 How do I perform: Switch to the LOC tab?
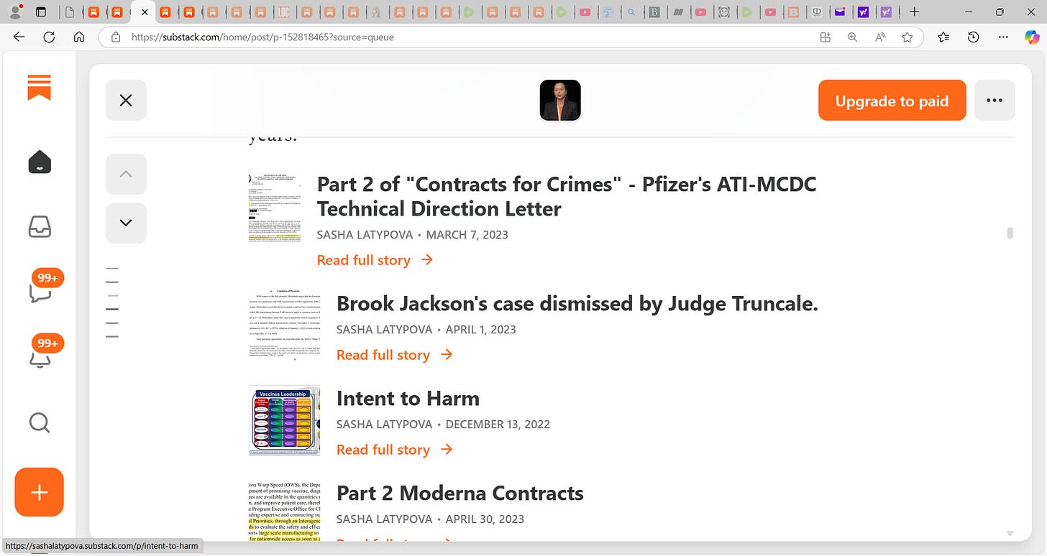[x=283, y=12]
